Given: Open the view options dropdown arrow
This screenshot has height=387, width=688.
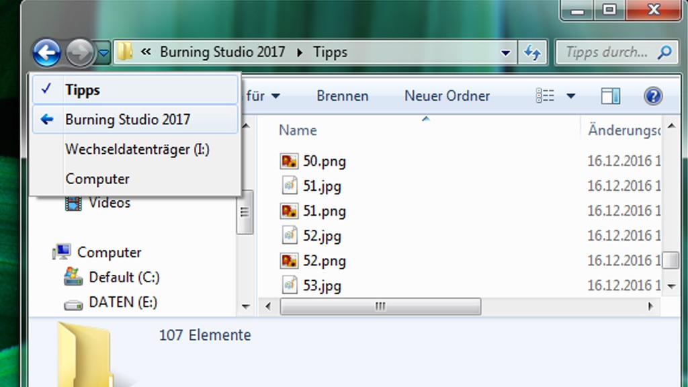Looking at the screenshot, I should (571, 96).
